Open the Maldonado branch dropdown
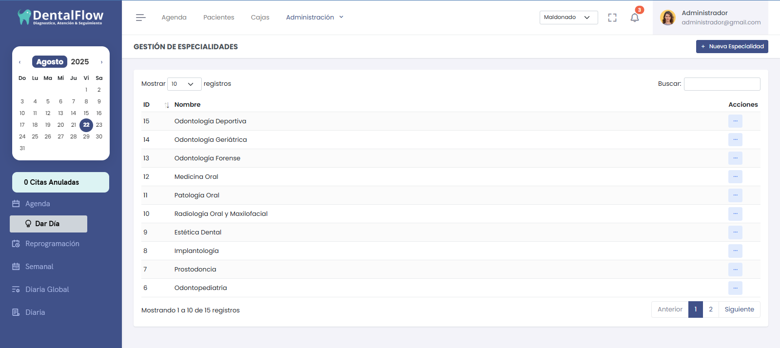 click(568, 18)
